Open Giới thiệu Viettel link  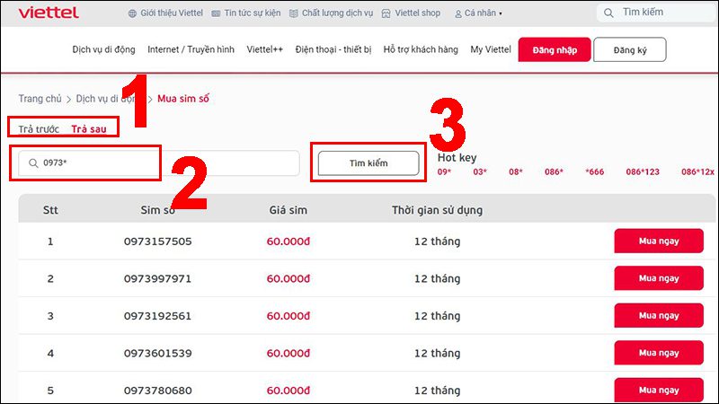coord(172,13)
